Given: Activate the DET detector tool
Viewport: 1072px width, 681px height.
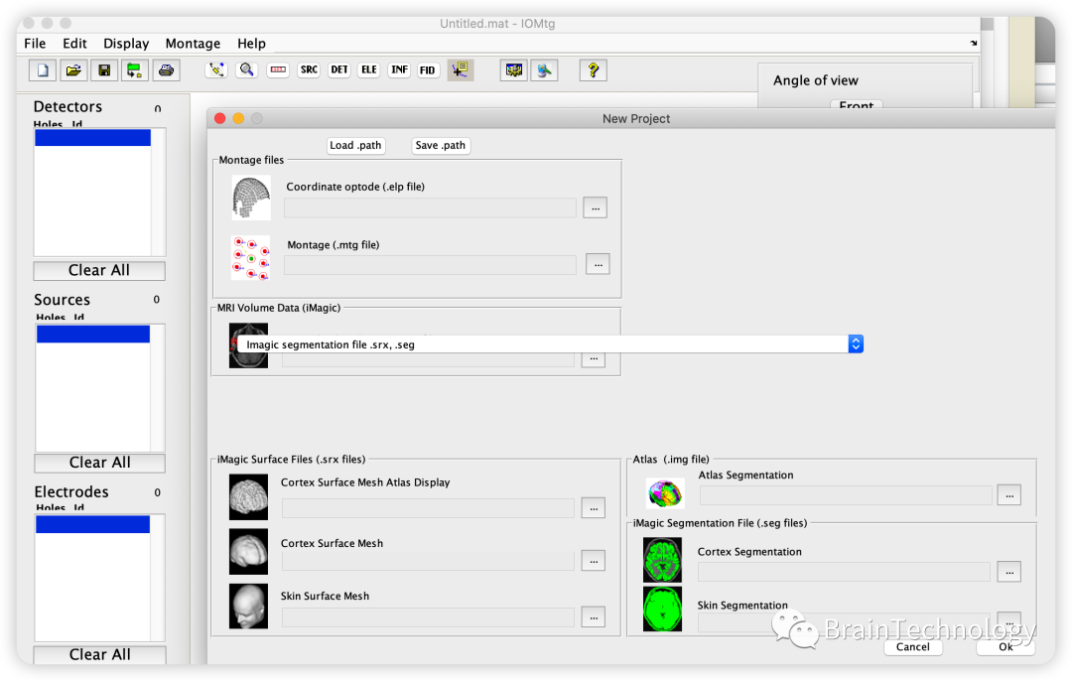Looking at the screenshot, I should tap(339, 69).
